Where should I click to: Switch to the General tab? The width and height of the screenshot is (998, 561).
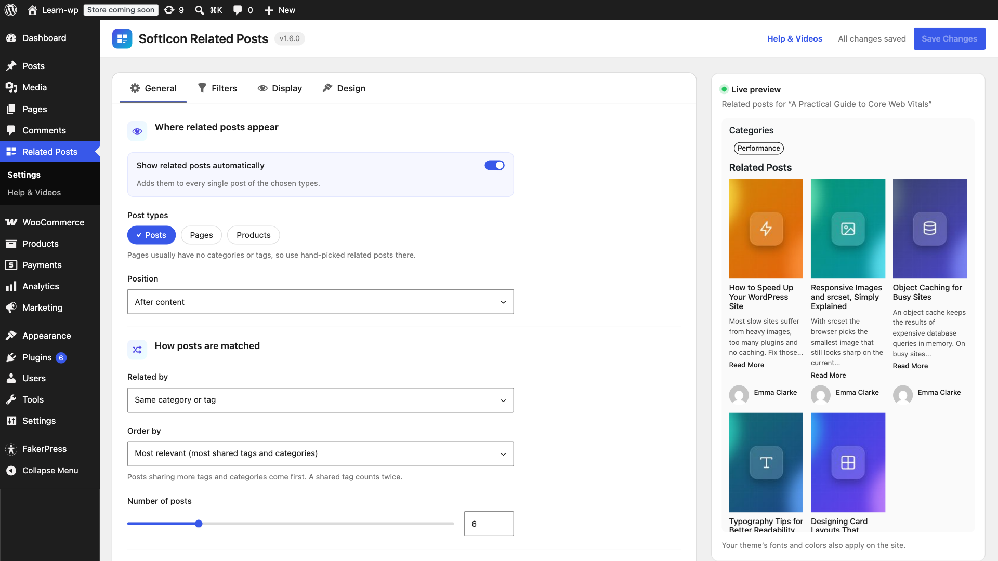click(153, 88)
